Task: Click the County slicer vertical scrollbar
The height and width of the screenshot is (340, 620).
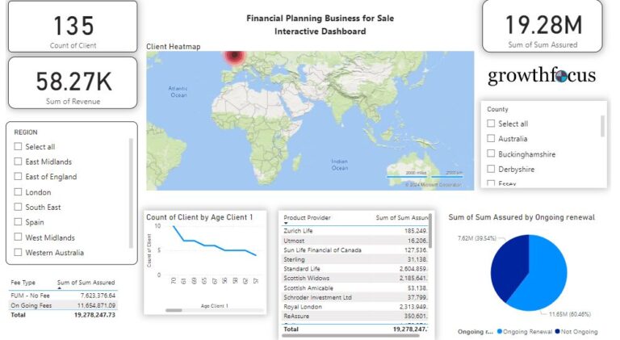Action: point(602,128)
